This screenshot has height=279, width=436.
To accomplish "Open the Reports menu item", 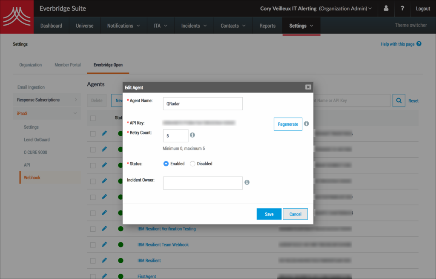I will pyautogui.click(x=267, y=26).
